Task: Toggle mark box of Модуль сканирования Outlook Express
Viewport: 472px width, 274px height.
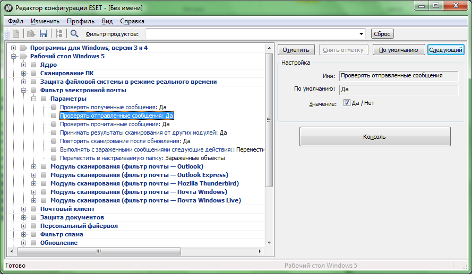Action: 44,175
